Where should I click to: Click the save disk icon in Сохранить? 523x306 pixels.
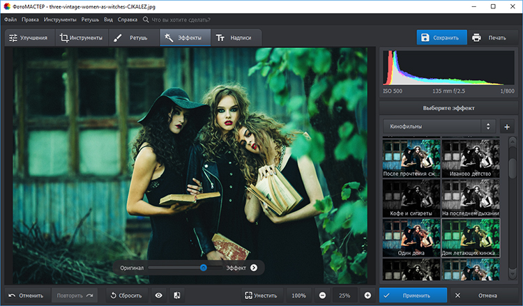point(425,38)
